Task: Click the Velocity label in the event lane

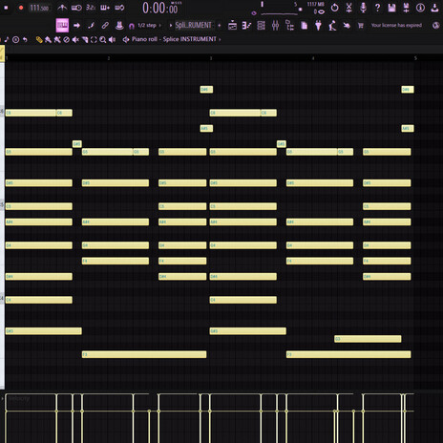Action: 18,398
